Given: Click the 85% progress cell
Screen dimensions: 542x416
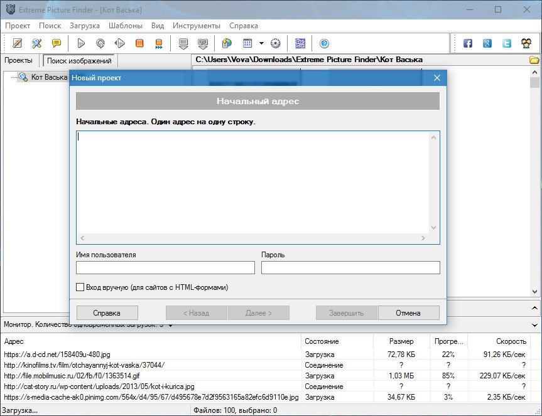Looking at the screenshot, I should 448,376.
